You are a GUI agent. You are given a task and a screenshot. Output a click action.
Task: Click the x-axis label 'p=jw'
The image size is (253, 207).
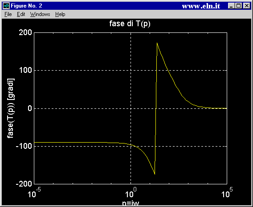click(x=131, y=203)
